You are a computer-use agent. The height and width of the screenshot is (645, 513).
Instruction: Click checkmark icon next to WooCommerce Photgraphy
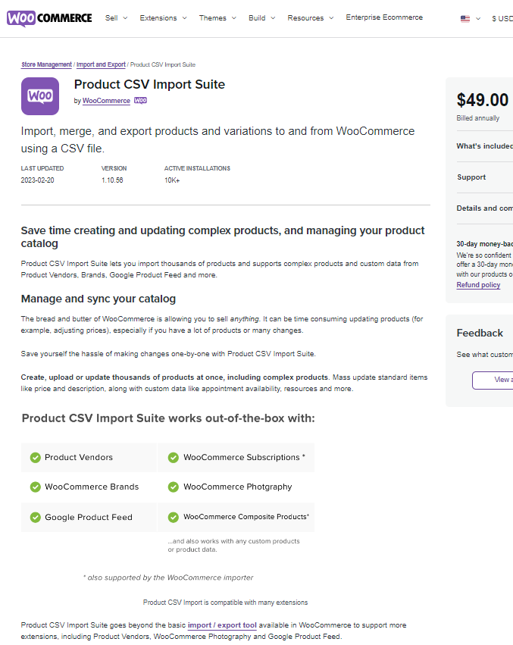tap(174, 487)
